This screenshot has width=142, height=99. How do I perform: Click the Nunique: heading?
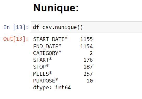[x=56, y=8]
